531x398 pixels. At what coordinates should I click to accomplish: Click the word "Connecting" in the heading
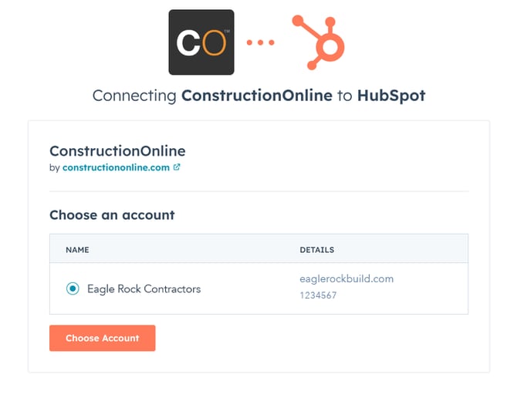tap(134, 96)
